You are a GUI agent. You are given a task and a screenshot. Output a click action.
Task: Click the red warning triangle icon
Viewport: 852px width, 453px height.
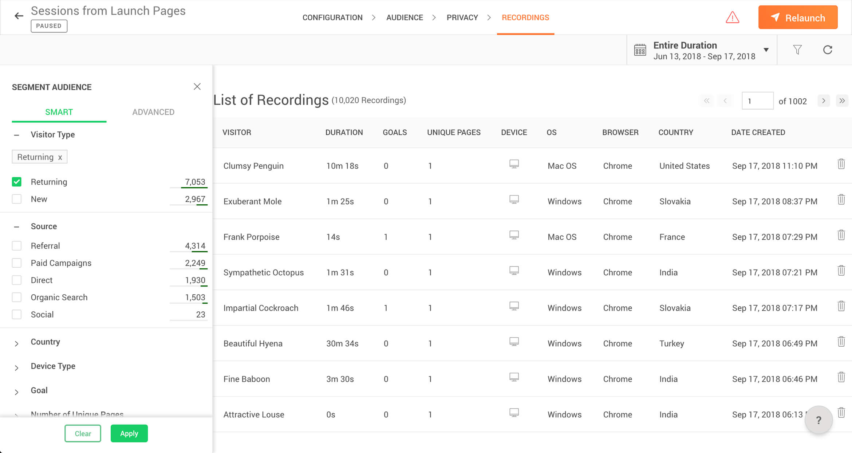coord(732,17)
